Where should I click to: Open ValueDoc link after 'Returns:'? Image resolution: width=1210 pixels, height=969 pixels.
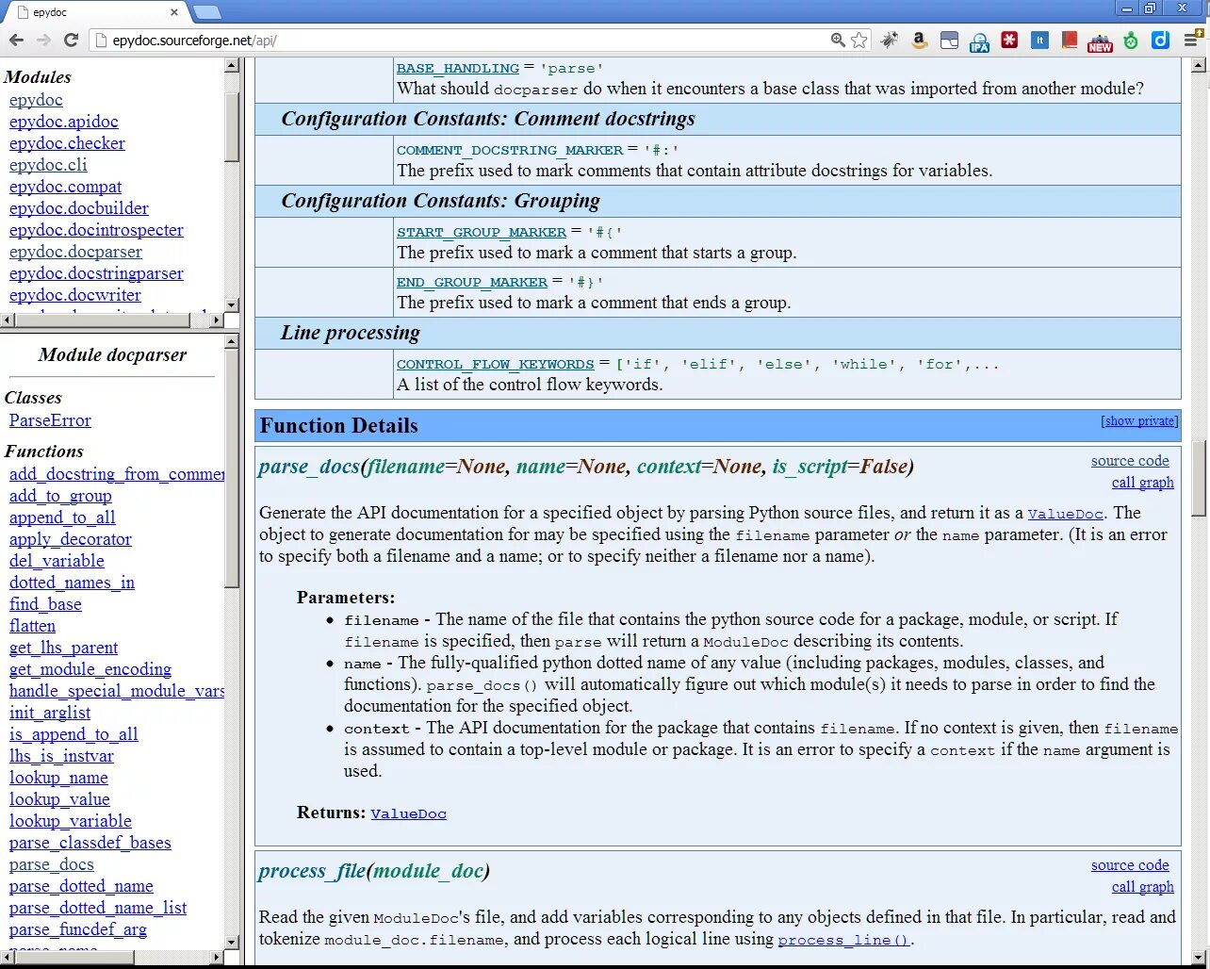(409, 813)
